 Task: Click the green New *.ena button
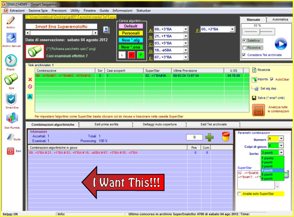131,47
